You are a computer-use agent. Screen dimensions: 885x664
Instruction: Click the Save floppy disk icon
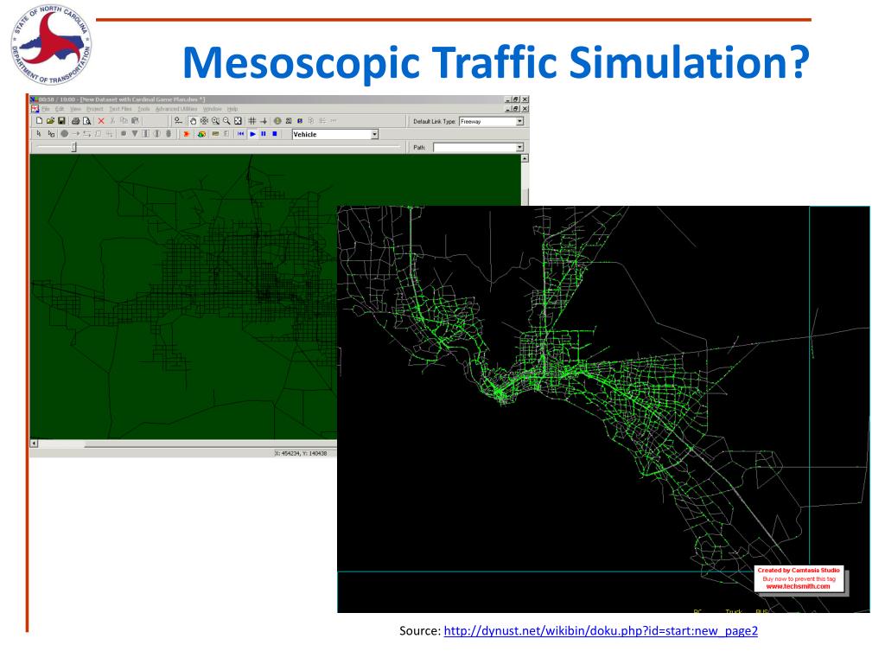(x=61, y=121)
